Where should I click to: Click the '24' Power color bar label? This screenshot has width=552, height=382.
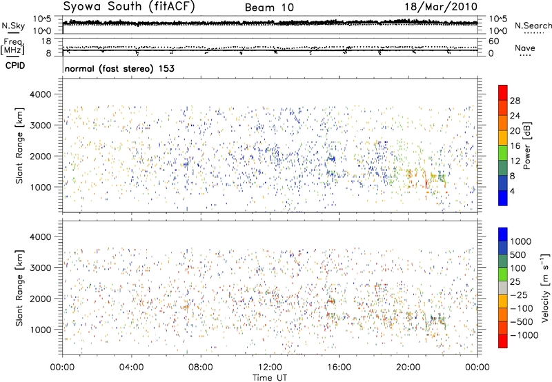coord(515,116)
